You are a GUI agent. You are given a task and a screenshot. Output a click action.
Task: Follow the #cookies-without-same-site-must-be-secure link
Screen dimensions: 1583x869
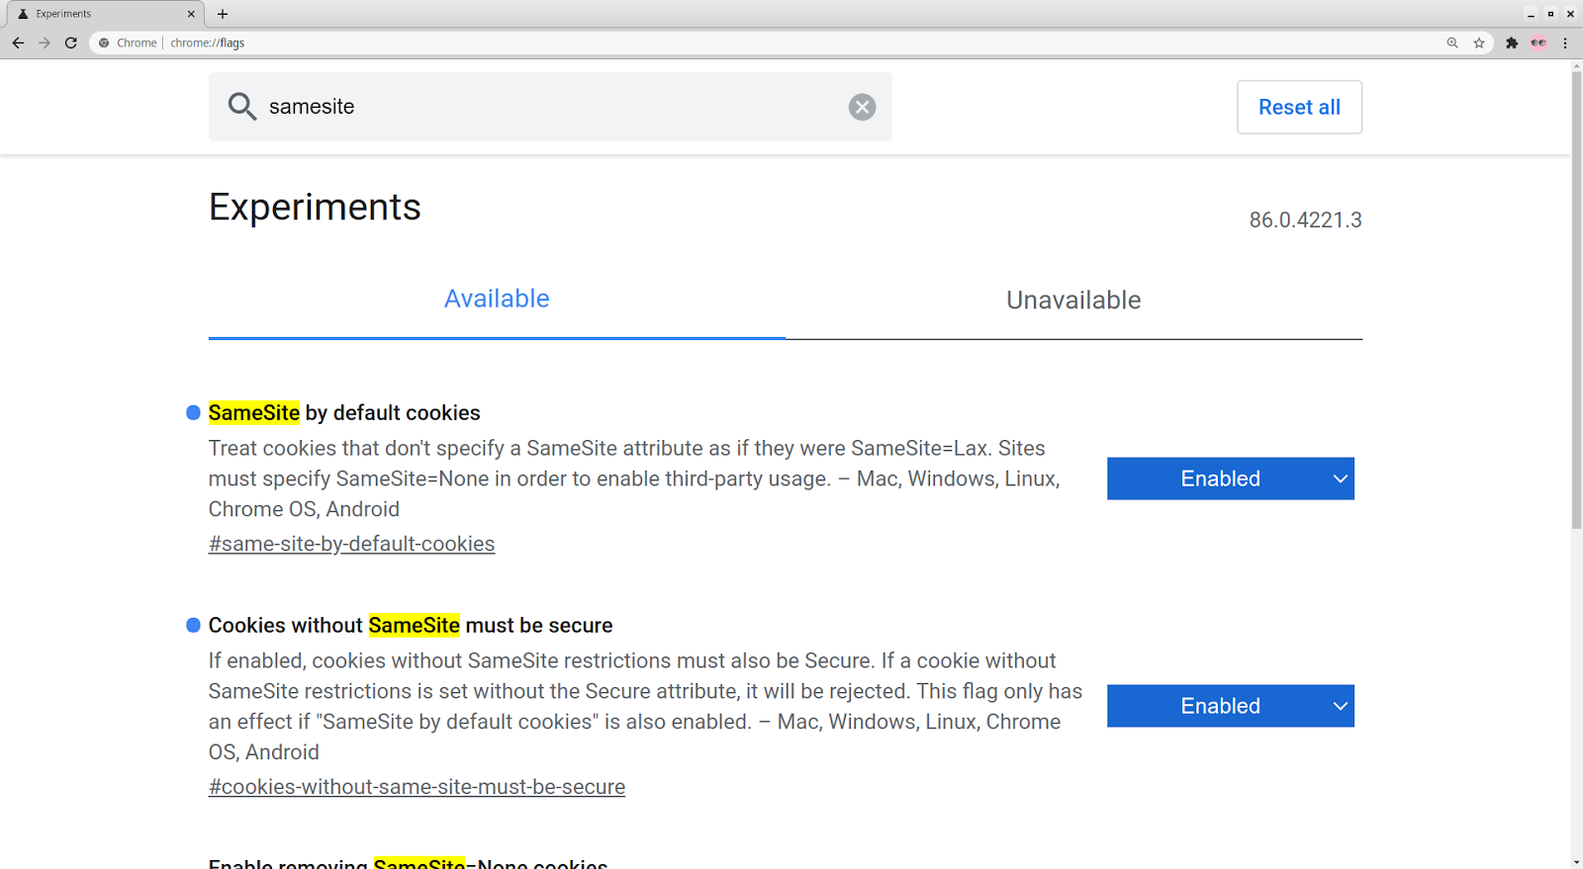417,787
